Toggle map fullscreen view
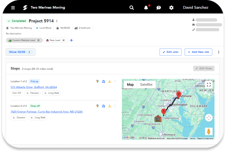This screenshot has width=226, height=152. [x=209, y=84]
